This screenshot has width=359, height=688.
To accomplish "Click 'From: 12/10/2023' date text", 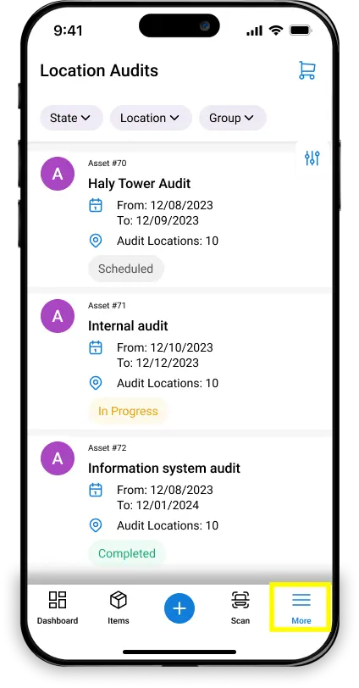I will 165,347.
